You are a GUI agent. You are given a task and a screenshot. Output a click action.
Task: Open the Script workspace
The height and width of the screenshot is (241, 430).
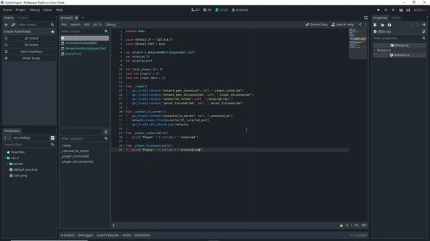point(222,10)
